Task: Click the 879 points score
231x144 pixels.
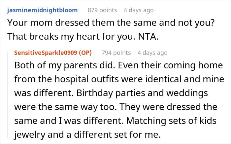Action: [x=102, y=10]
